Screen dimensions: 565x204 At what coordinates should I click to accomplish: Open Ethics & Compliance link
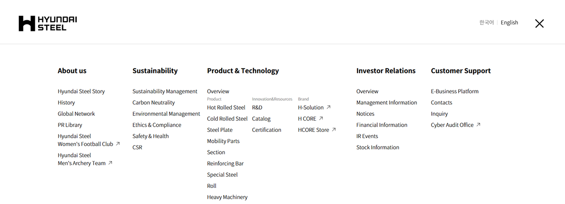tap(157, 125)
